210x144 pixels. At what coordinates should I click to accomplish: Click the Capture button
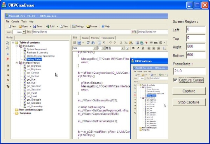[x=189, y=91]
